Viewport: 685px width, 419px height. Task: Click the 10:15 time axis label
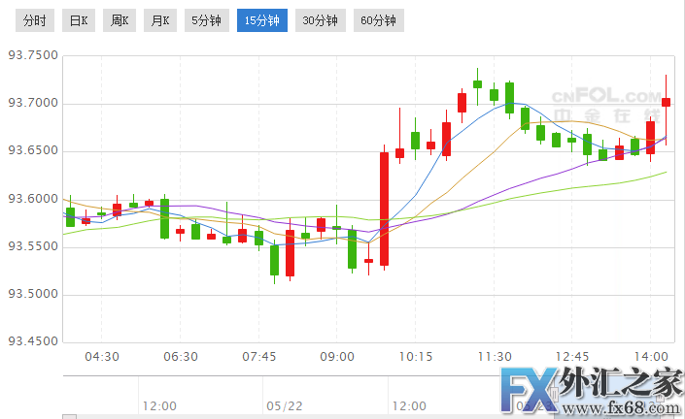click(x=415, y=357)
